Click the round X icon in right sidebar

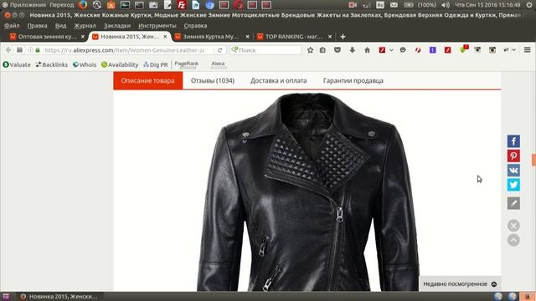click(x=513, y=226)
